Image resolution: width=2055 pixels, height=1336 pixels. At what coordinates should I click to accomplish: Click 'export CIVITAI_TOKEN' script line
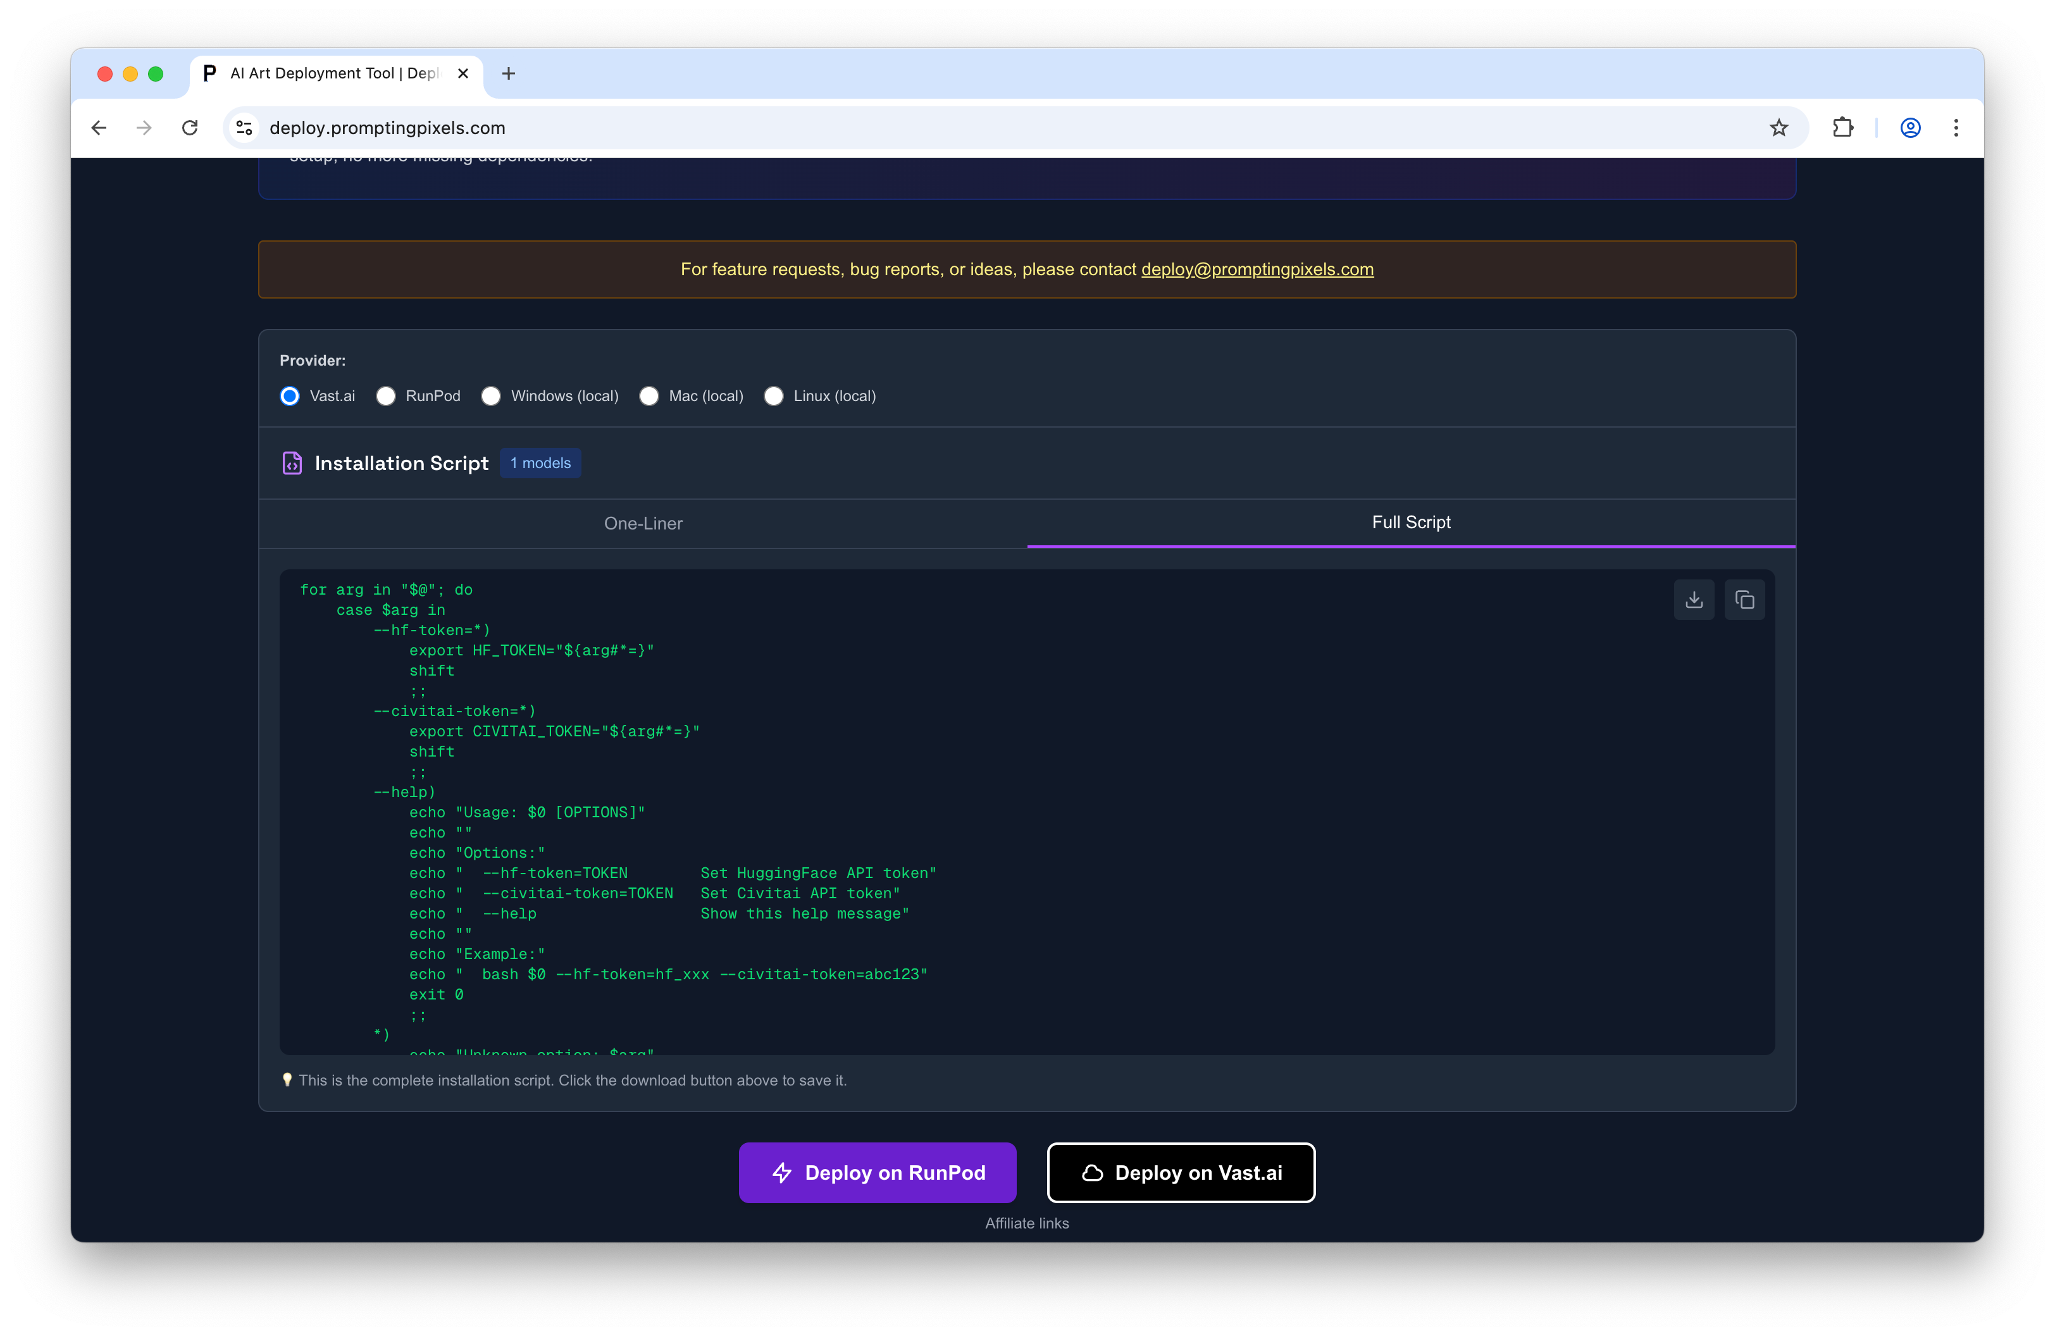click(554, 732)
